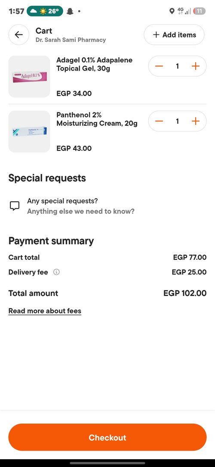Open the Delivery fee info icon
This screenshot has width=215, height=467.
56,272
